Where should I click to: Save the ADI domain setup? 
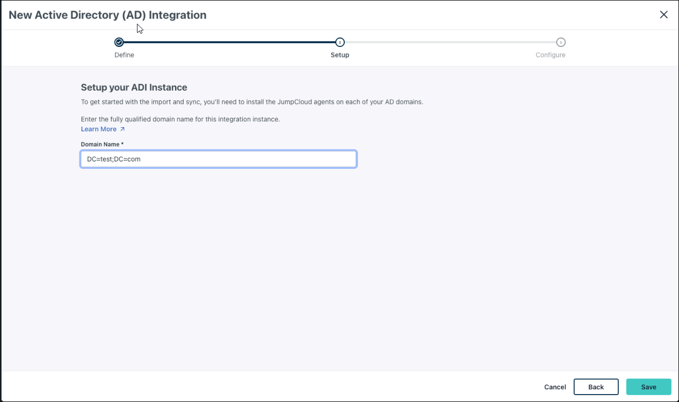click(x=648, y=387)
